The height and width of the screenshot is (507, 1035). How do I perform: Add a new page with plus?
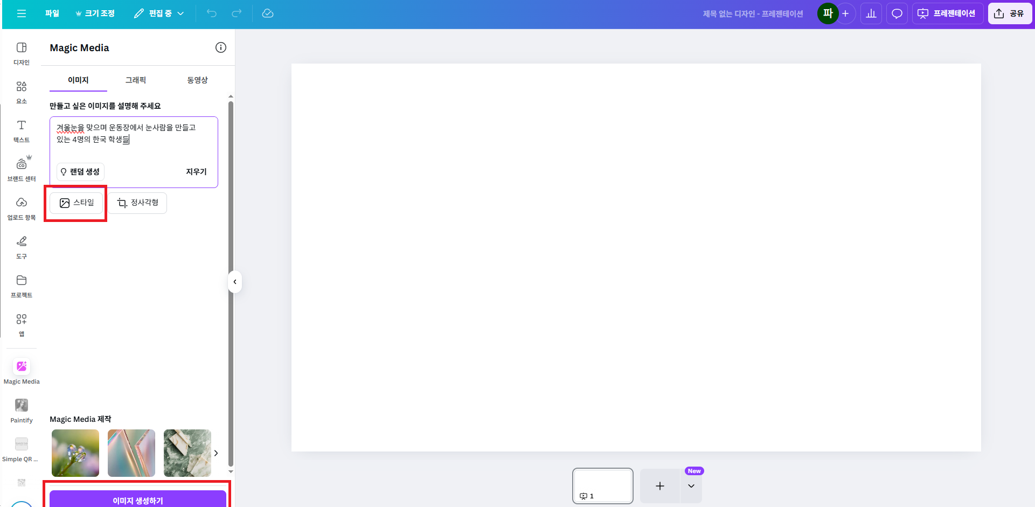coord(660,486)
